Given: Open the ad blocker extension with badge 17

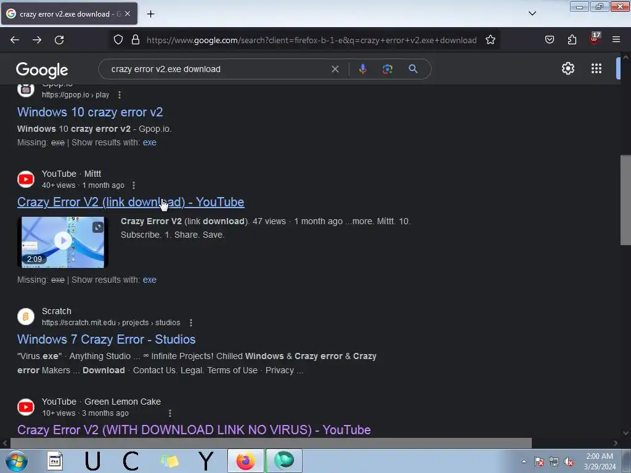Looking at the screenshot, I should pos(594,39).
